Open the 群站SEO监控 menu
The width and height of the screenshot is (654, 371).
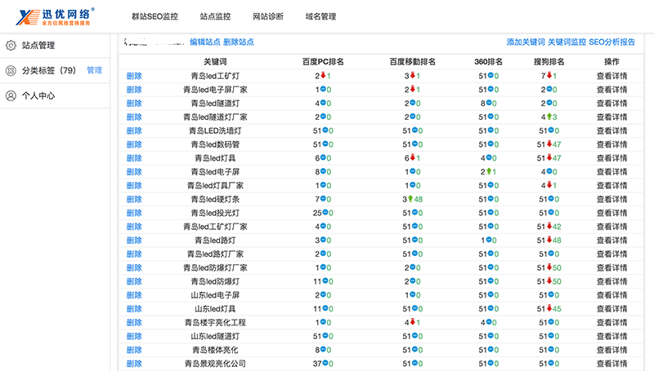click(x=155, y=16)
